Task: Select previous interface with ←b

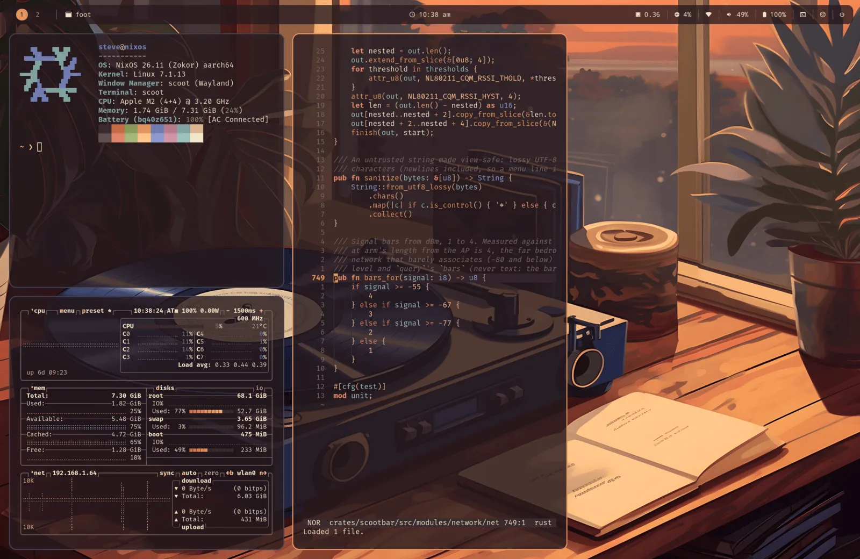Action: tap(230, 473)
